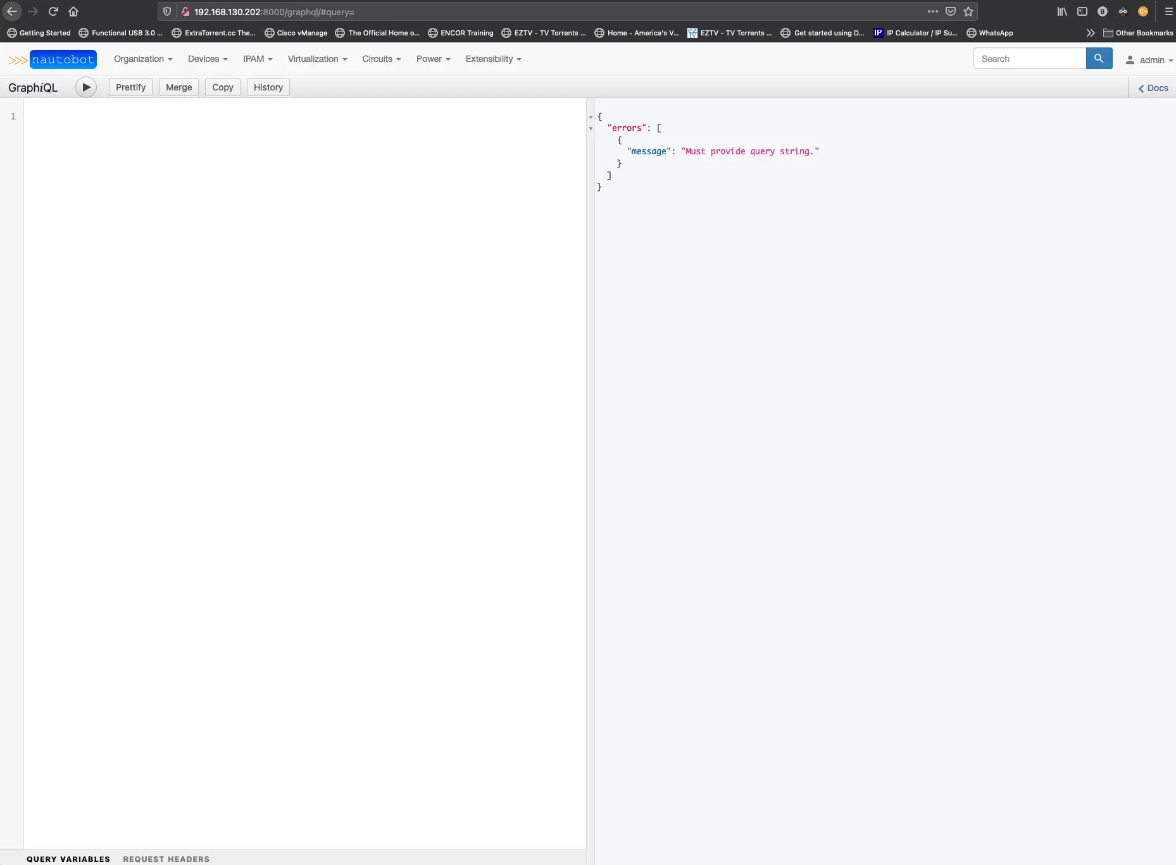The height and width of the screenshot is (865, 1176).
Task: Show more bookmarks with double chevron
Action: click(1090, 33)
